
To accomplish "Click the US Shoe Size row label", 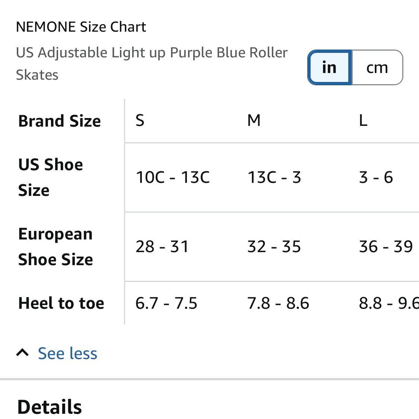I will pyautogui.click(x=51, y=177).
